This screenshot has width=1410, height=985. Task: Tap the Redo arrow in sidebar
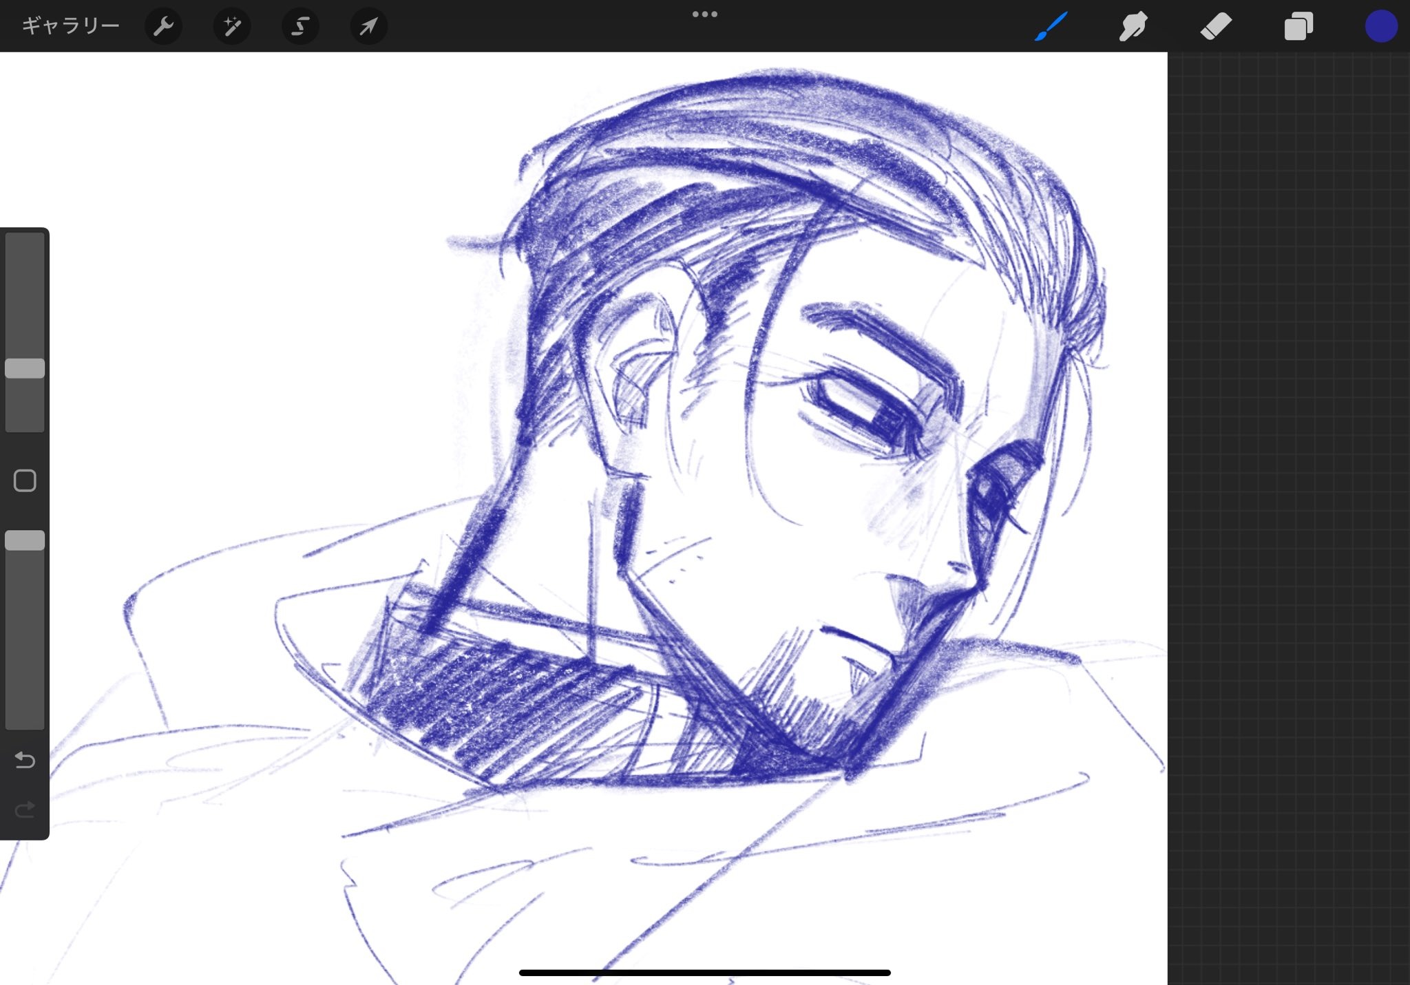pos(25,809)
